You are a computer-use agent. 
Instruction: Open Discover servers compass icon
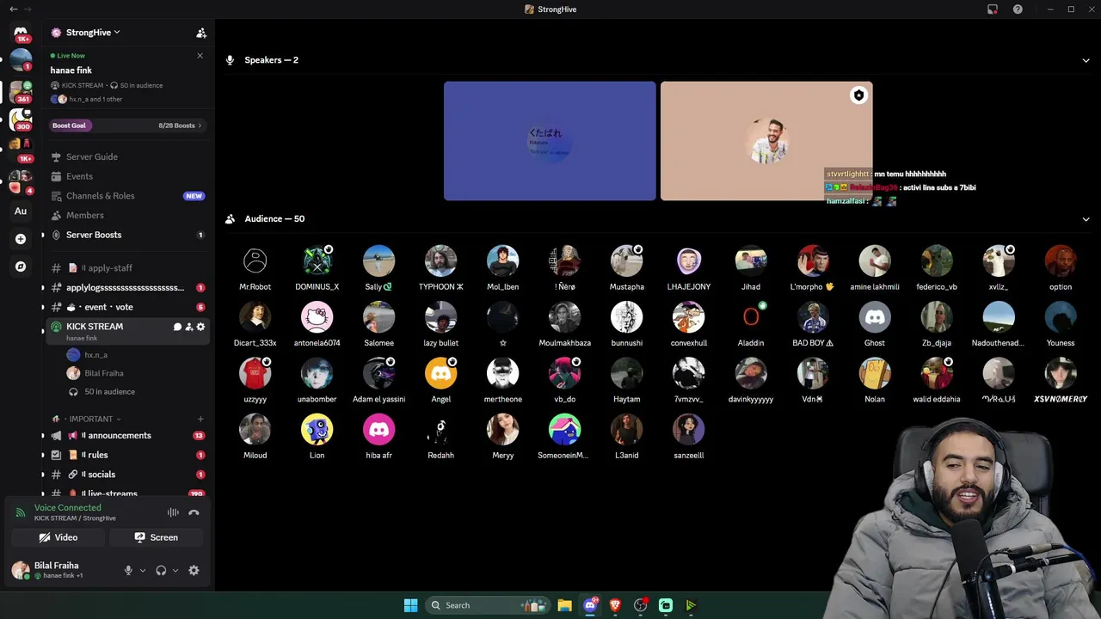(x=21, y=267)
